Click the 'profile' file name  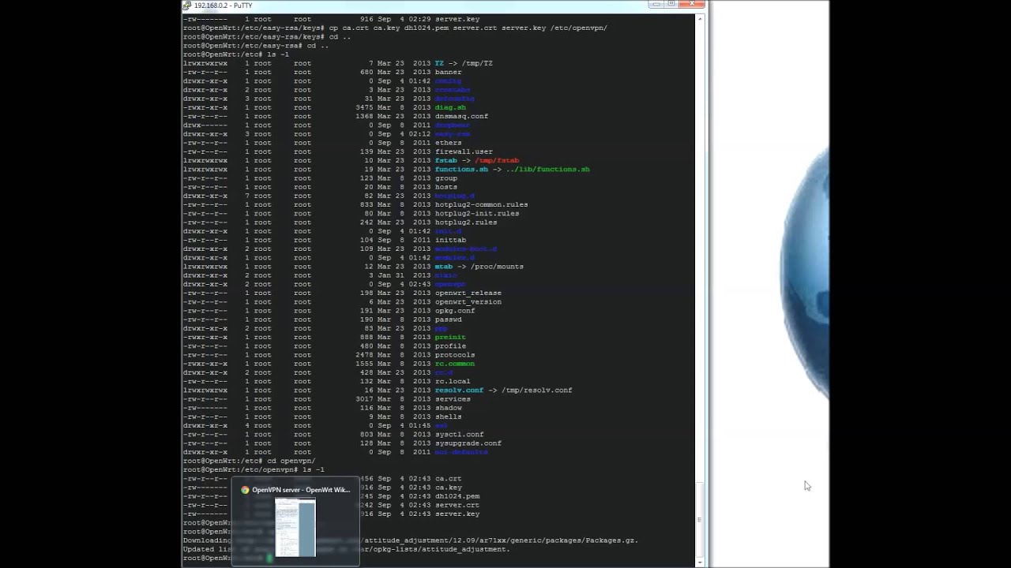(x=450, y=346)
